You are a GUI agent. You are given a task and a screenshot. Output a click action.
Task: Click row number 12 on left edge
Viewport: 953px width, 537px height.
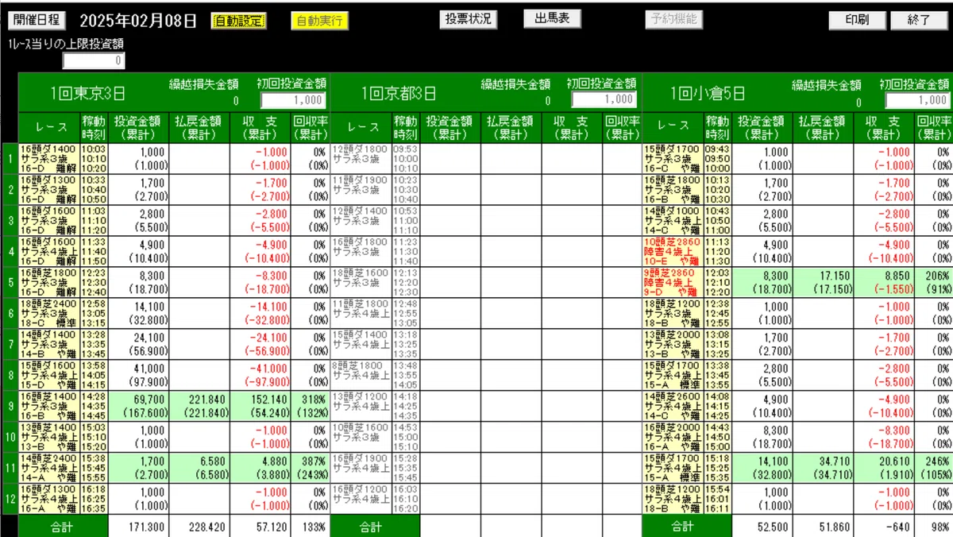10,500
